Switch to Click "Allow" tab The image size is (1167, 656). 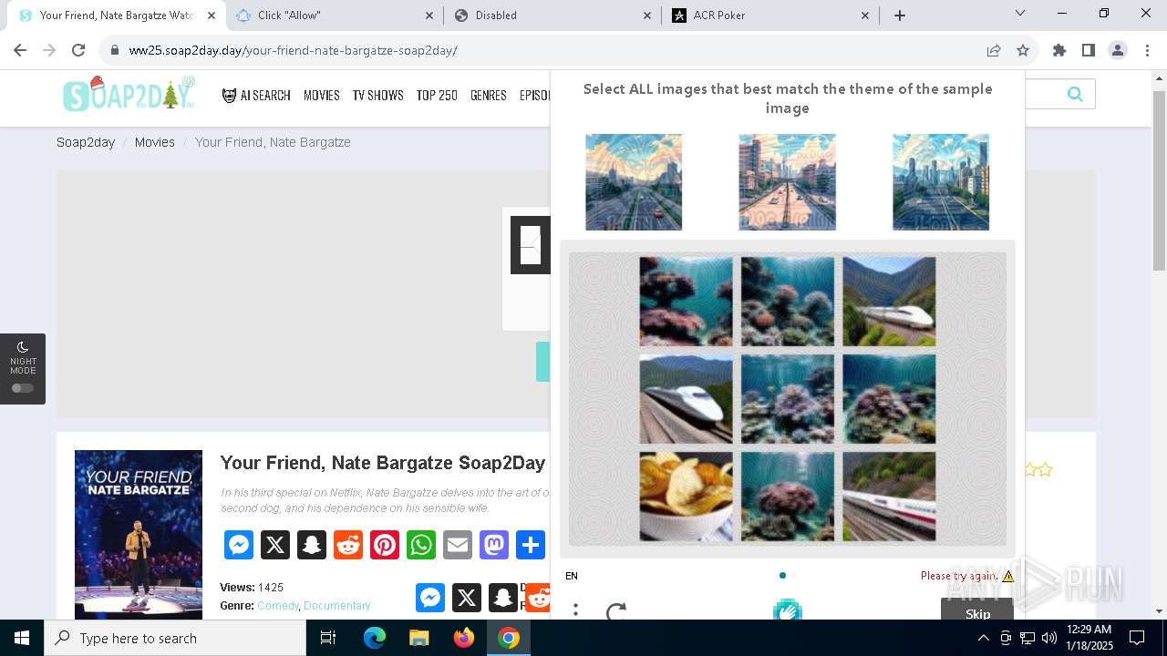pos(335,15)
